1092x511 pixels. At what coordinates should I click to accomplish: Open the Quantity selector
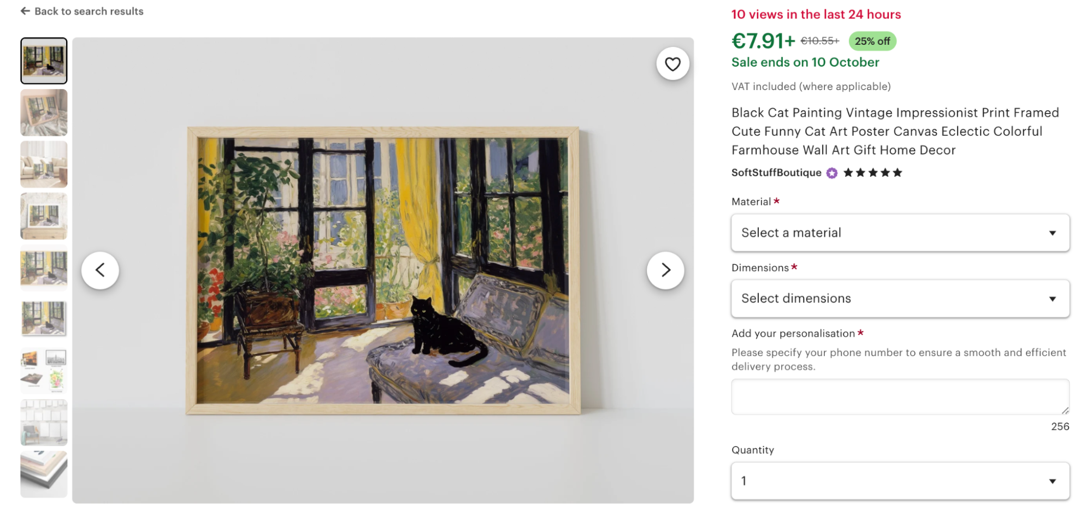899,480
